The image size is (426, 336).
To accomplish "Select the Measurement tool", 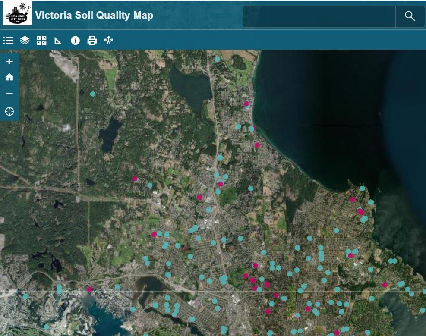I will (x=58, y=41).
